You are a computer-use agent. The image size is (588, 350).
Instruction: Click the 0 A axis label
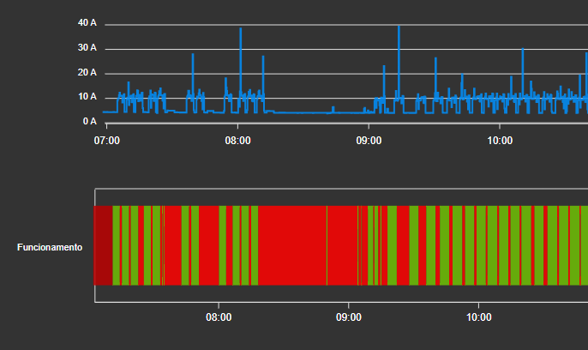point(90,121)
